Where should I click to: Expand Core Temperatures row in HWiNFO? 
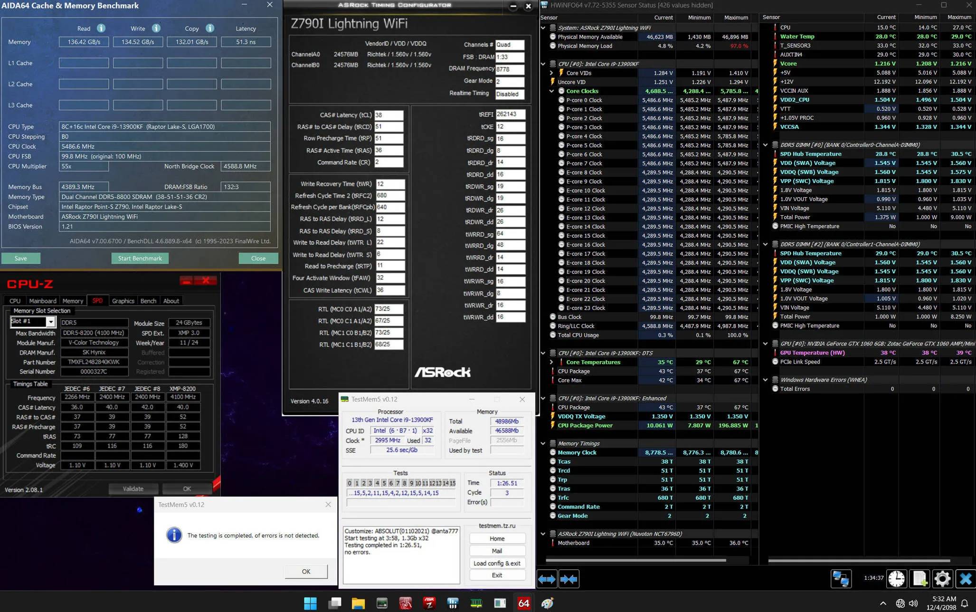(551, 362)
